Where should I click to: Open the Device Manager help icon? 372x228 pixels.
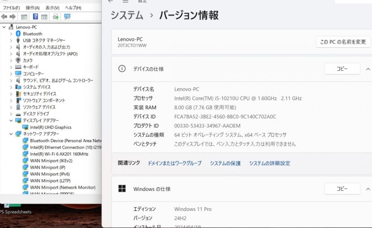point(35,17)
